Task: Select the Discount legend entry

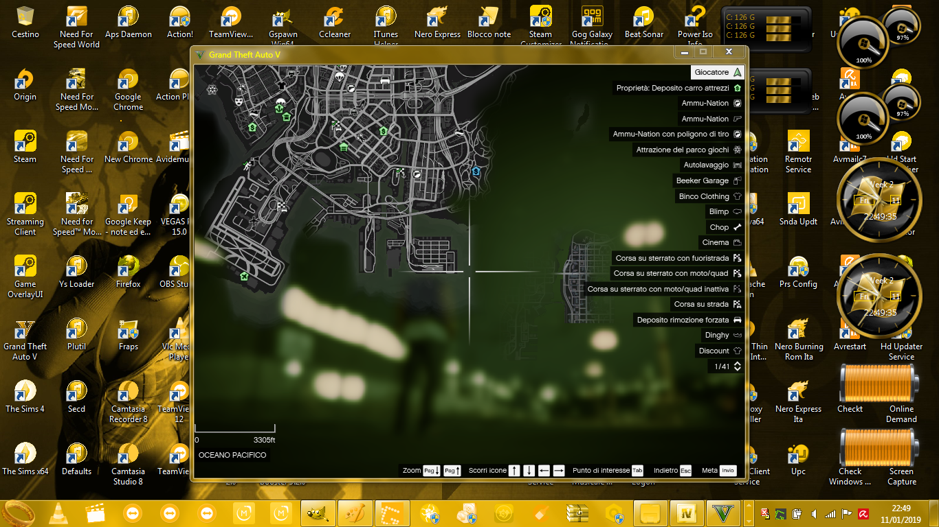Action: point(720,351)
